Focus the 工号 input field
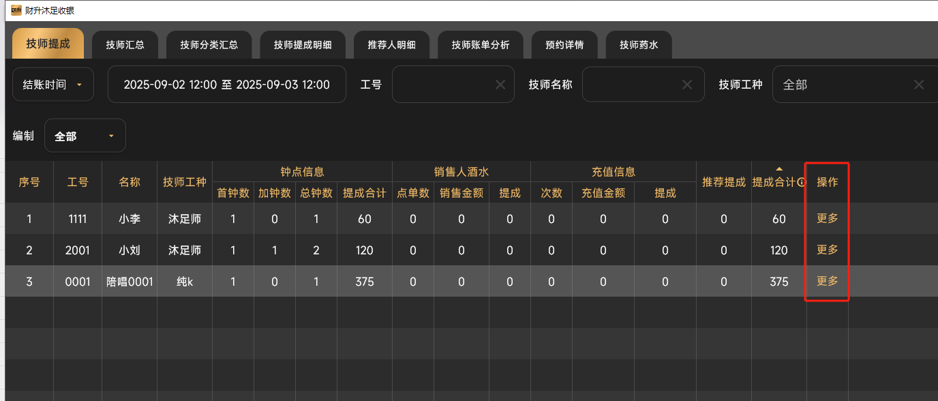Image resolution: width=938 pixels, height=401 pixels. (453, 85)
